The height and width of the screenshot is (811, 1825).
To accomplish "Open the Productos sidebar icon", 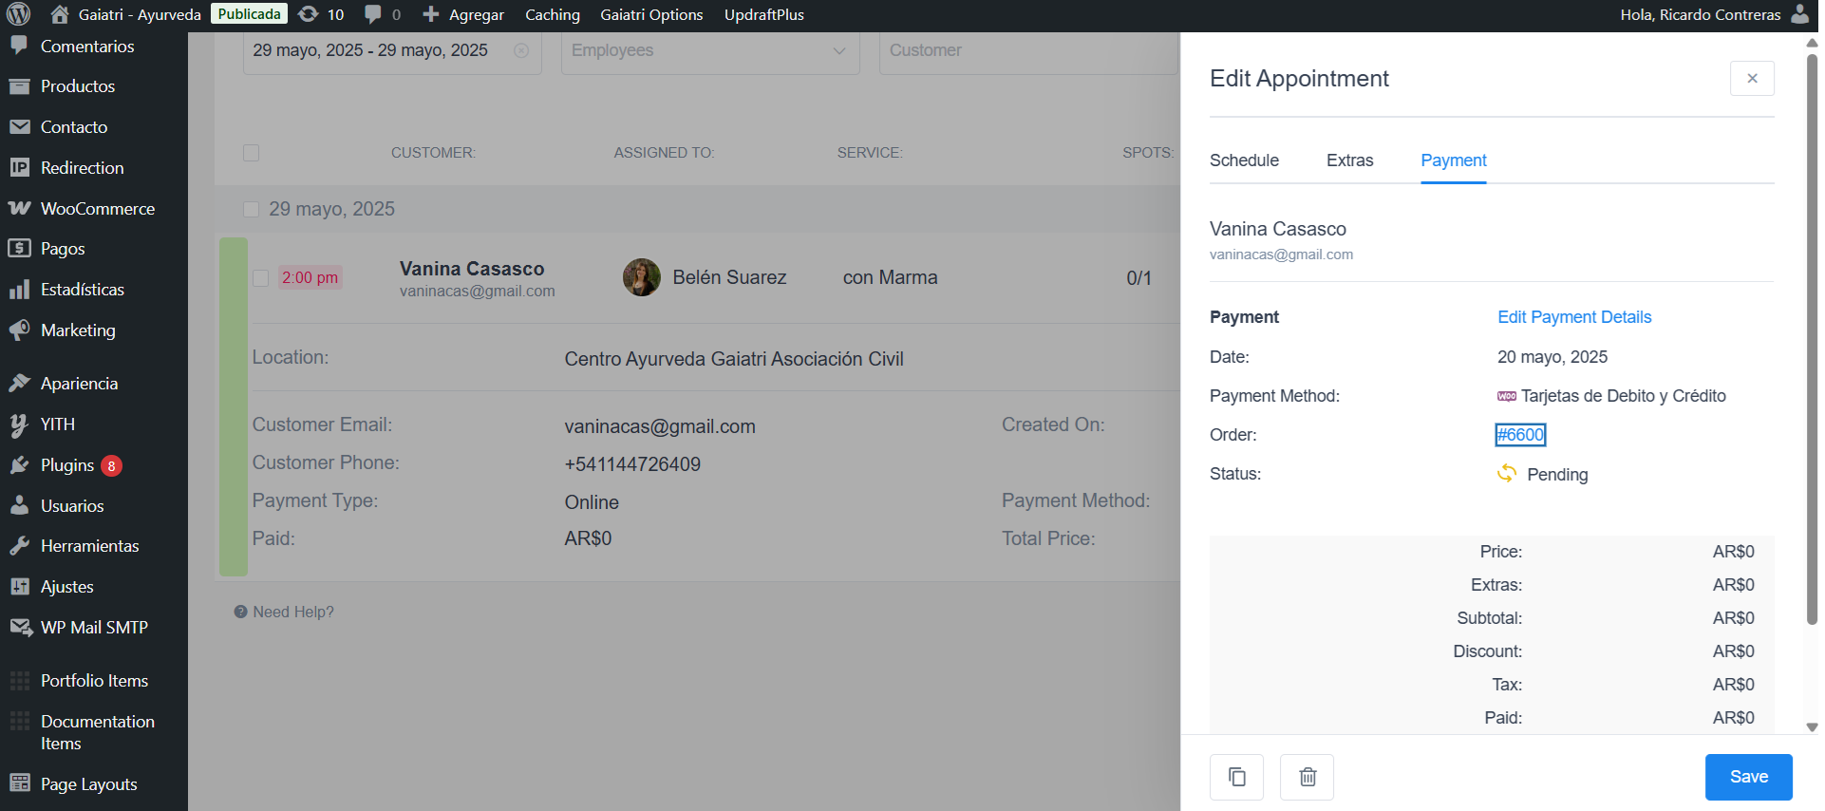I will (x=19, y=86).
